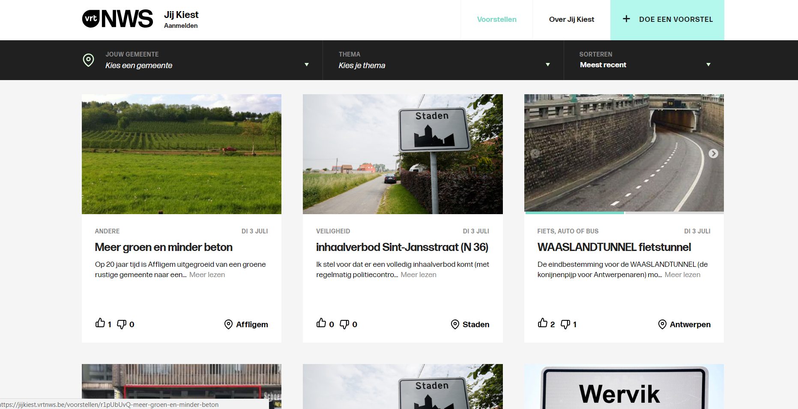798x409 pixels.
Task: Like the 'Meer groen en minder beton' proposal
Action: 100,323
